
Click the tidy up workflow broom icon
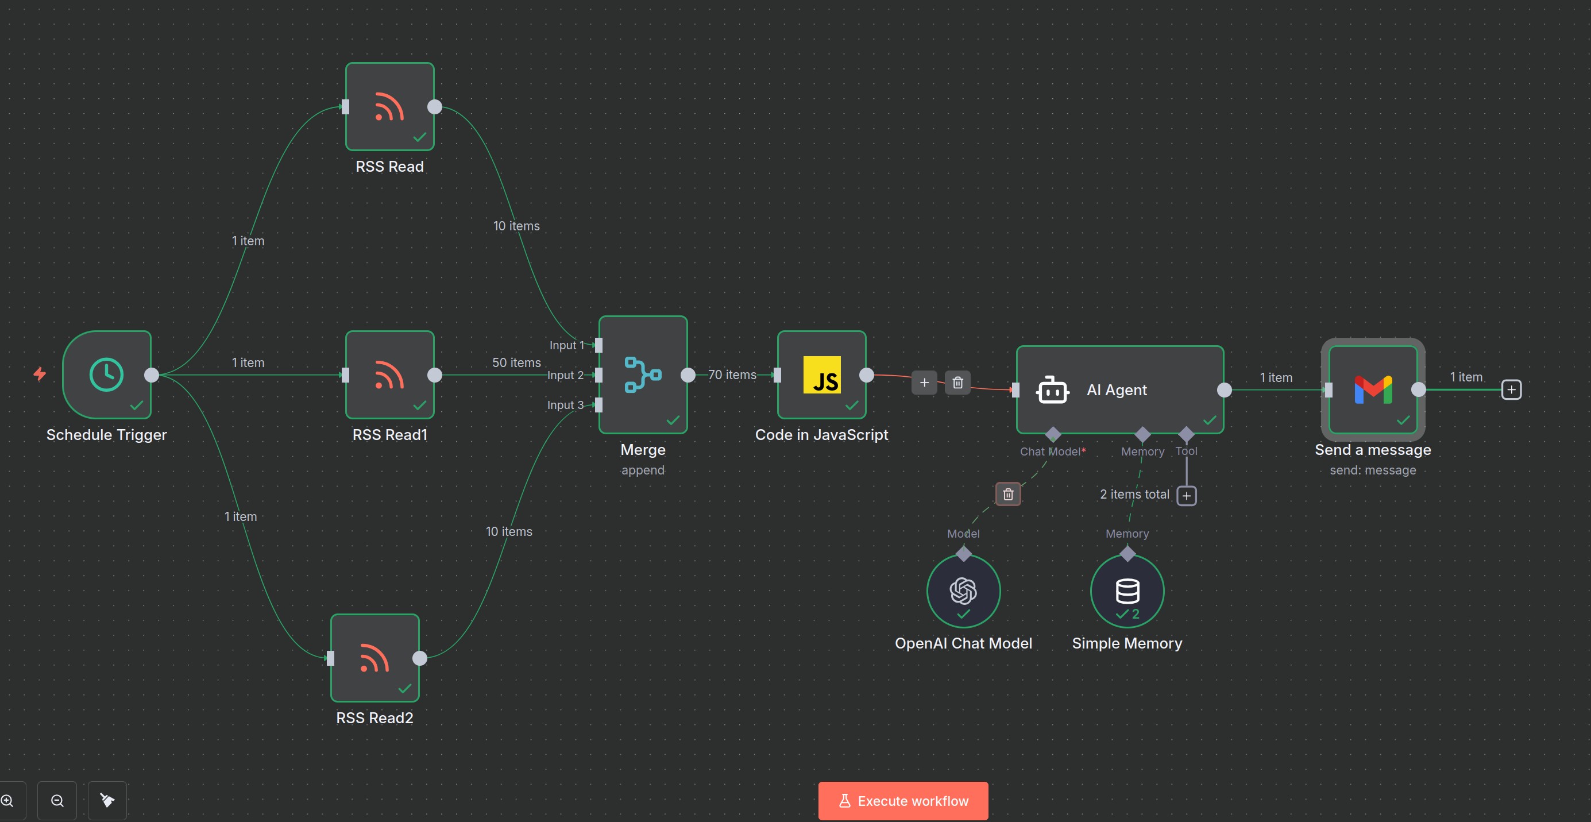tap(107, 801)
